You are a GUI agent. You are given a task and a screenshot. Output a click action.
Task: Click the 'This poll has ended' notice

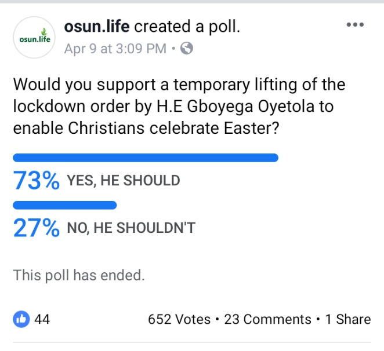[x=79, y=275]
